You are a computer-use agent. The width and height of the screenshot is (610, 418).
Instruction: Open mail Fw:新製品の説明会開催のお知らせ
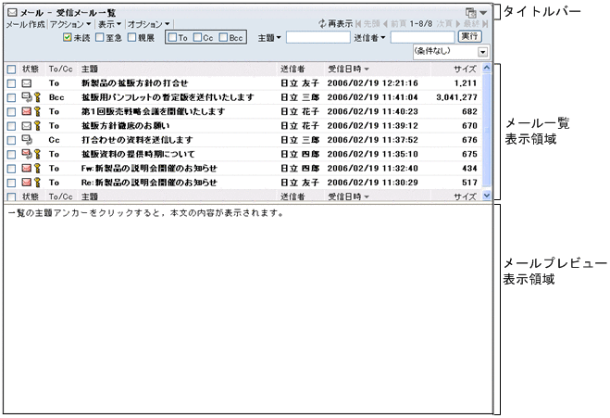coord(149,169)
